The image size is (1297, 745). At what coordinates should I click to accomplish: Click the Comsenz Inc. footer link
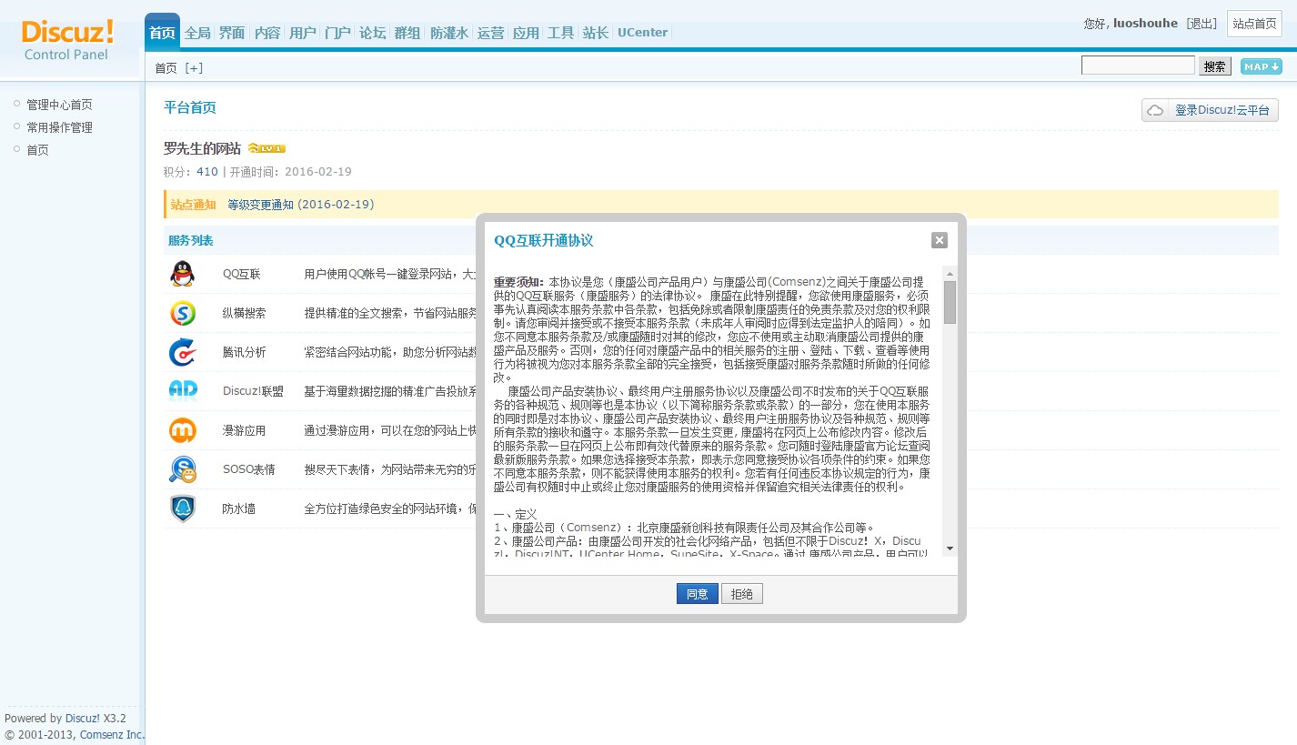112,734
